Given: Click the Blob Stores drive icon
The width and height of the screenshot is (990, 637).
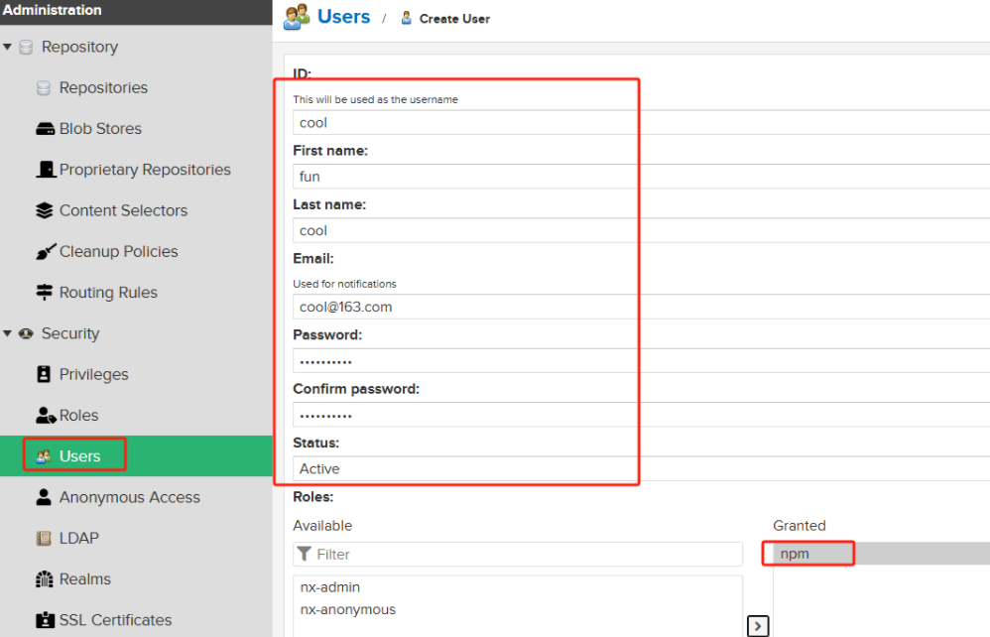Looking at the screenshot, I should pyautogui.click(x=45, y=129).
